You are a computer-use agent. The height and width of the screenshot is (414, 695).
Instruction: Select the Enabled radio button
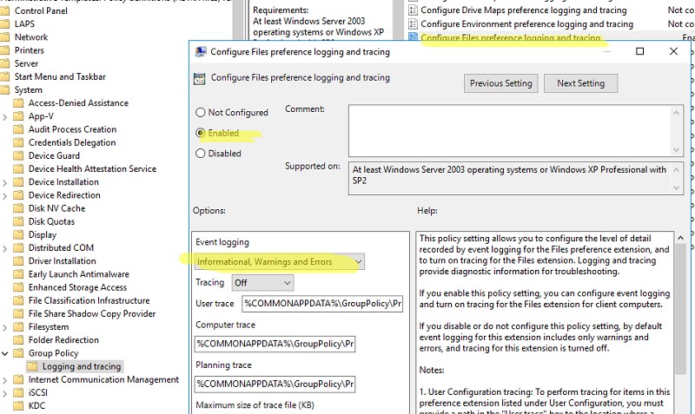[x=201, y=133]
